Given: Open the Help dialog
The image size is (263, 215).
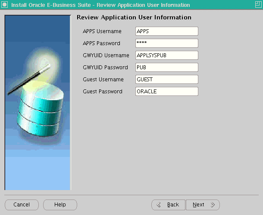Looking at the screenshot, I should tap(60, 205).
